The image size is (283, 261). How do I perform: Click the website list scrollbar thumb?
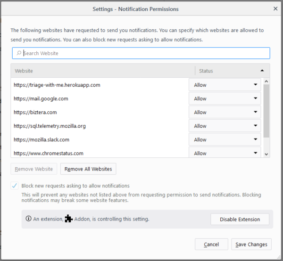point(266,111)
